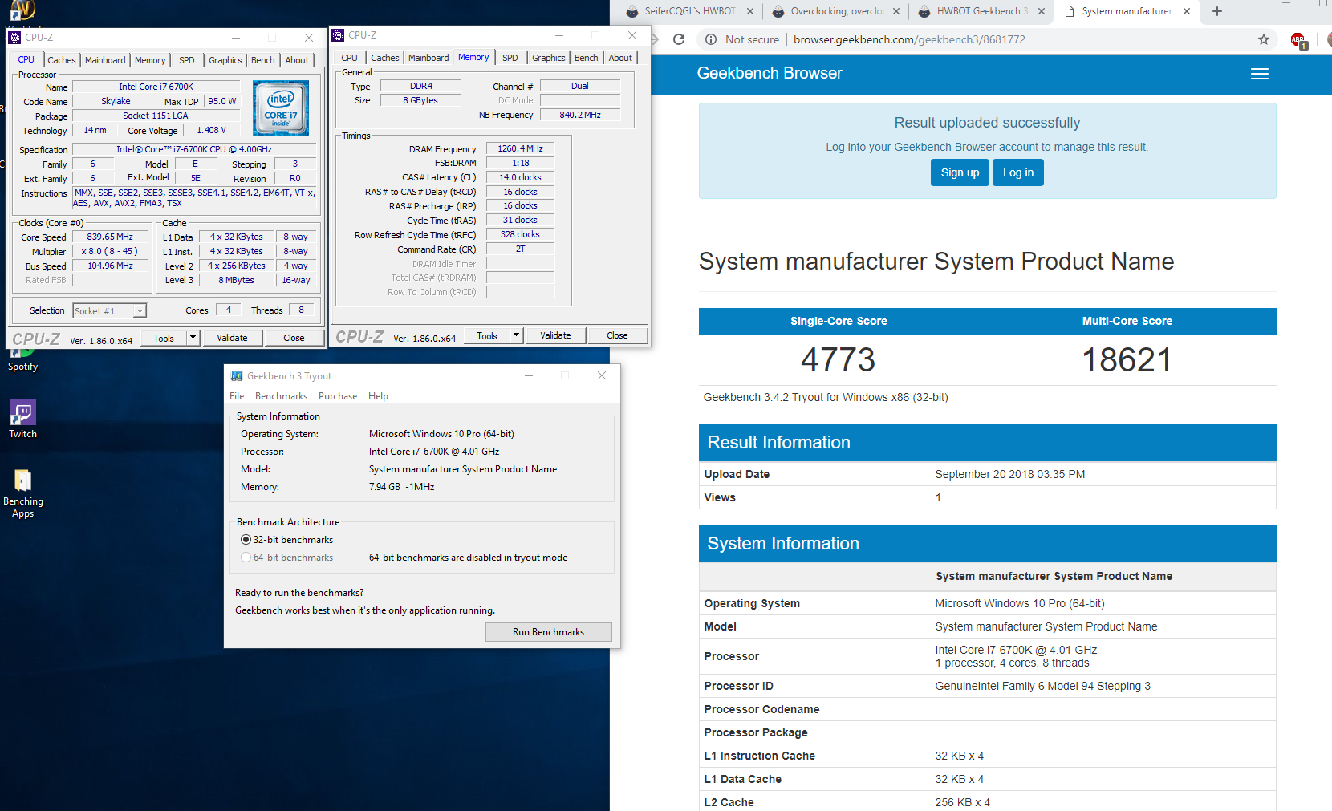Viewport: 1332px width, 811px height.
Task: Bookmark this page with the star icon
Action: coord(1264,39)
